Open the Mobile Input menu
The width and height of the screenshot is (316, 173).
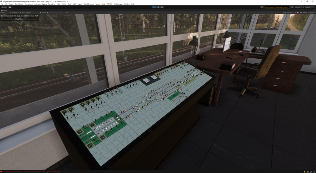pyautogui.click(x=118, y=4)
